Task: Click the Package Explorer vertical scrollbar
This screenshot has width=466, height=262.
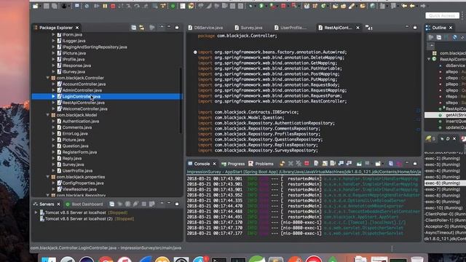Action: click(x=181, y=100)
